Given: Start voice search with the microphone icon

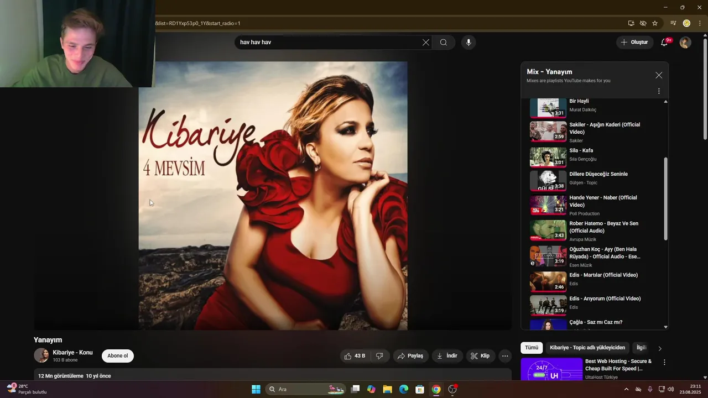Looking at the screenshot, I should [x=468, y=43].
